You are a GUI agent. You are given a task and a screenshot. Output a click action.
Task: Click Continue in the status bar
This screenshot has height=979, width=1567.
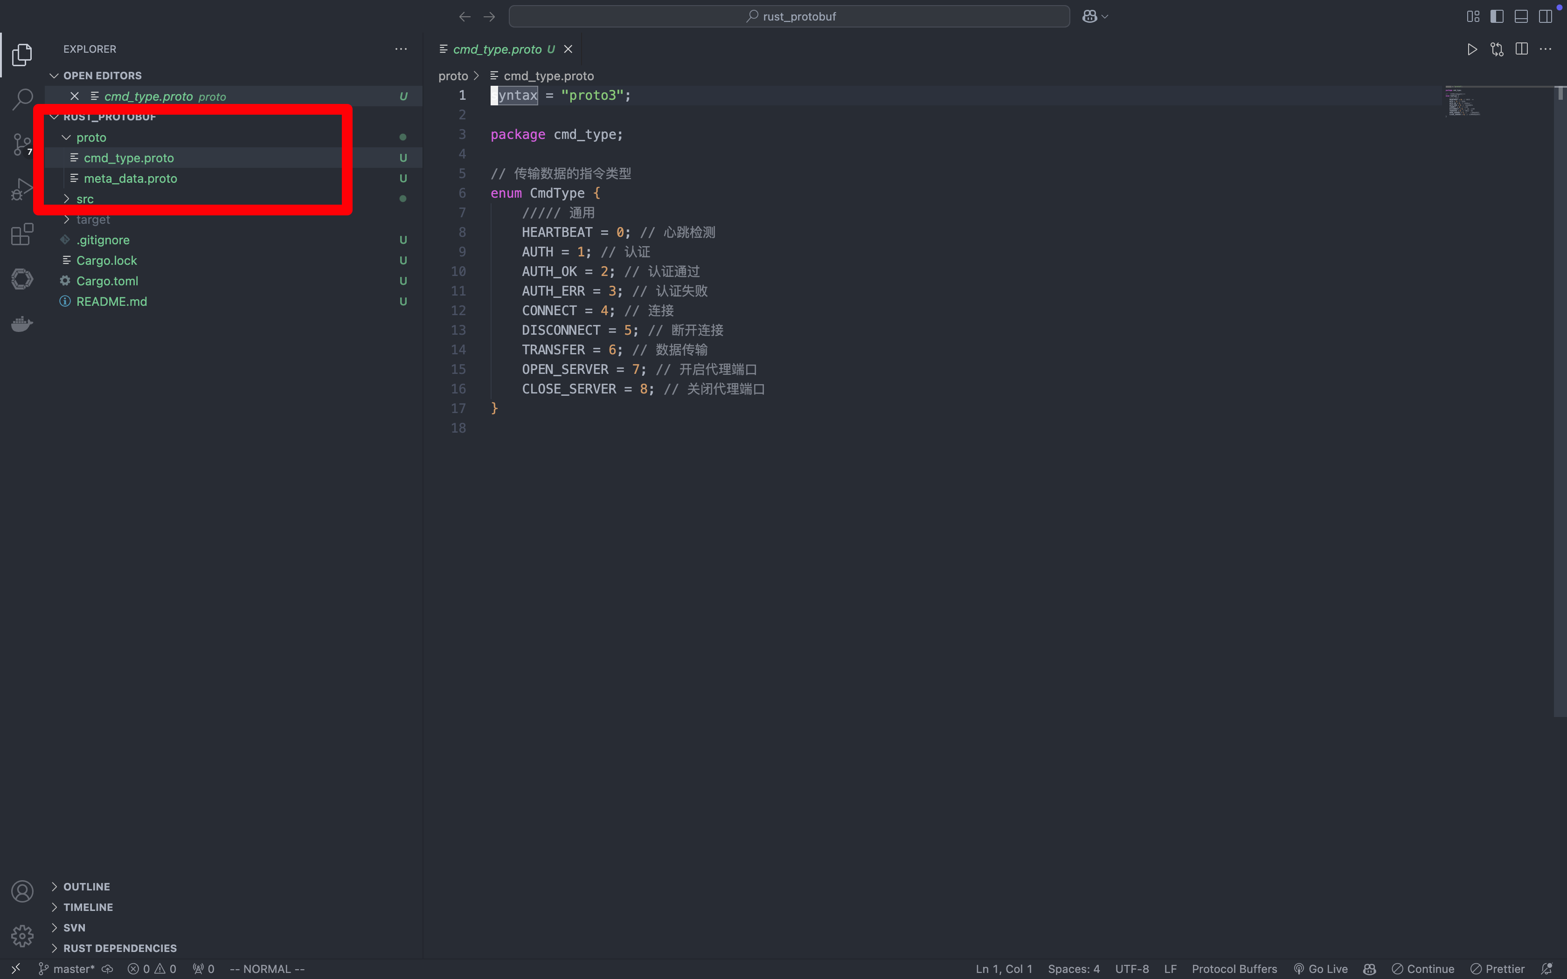tap(1423, 969)
